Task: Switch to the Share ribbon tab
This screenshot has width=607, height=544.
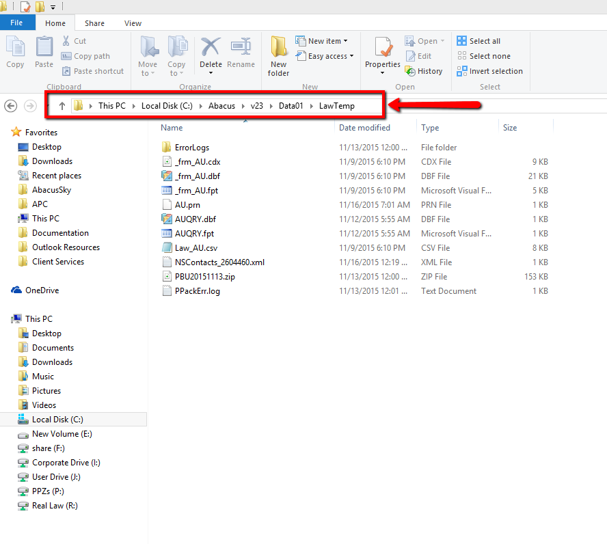Action: pyautogui.click(x=94, y=23)
